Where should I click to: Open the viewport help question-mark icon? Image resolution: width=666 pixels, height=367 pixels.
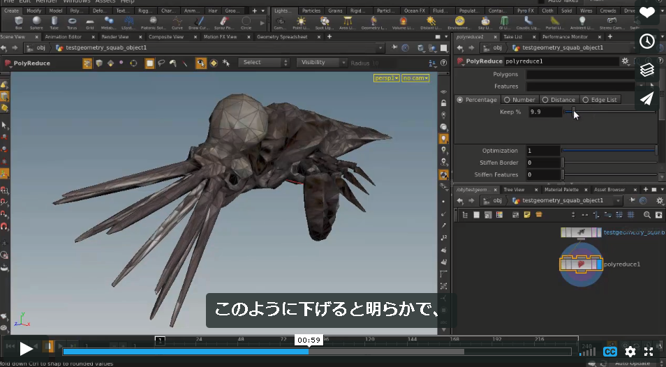click(444, 63)
